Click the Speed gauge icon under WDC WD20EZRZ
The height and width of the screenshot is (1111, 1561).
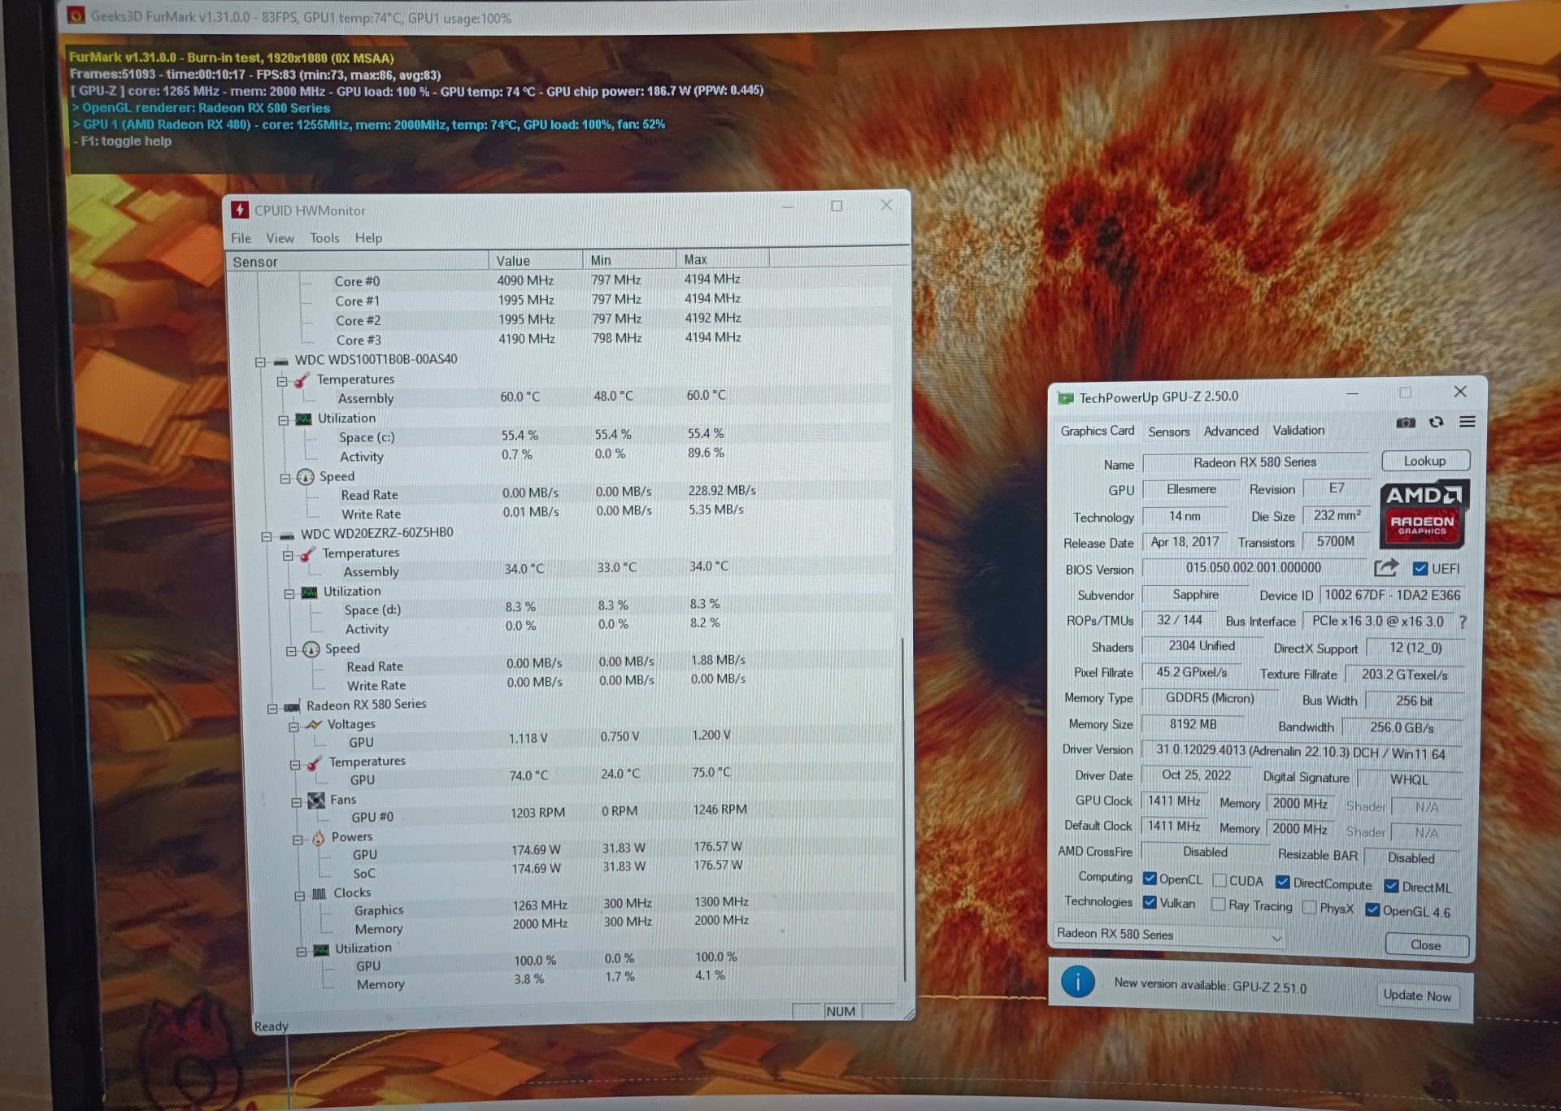[311, 649]
